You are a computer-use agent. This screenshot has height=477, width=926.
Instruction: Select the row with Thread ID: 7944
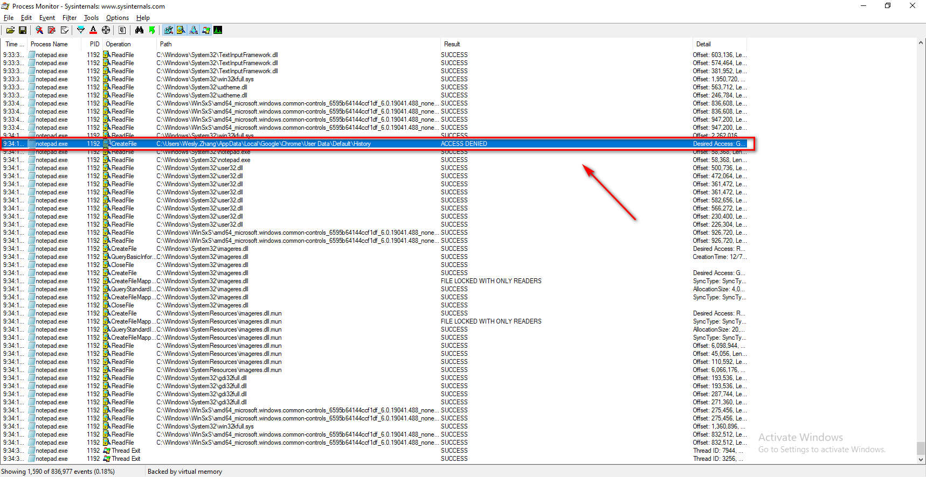373,451
